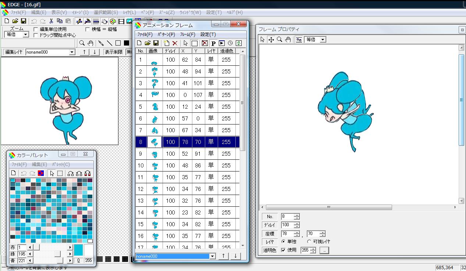466x271 pixels.
Task: Click Save disk icon in main toolbar
Action: pos(23,21)
